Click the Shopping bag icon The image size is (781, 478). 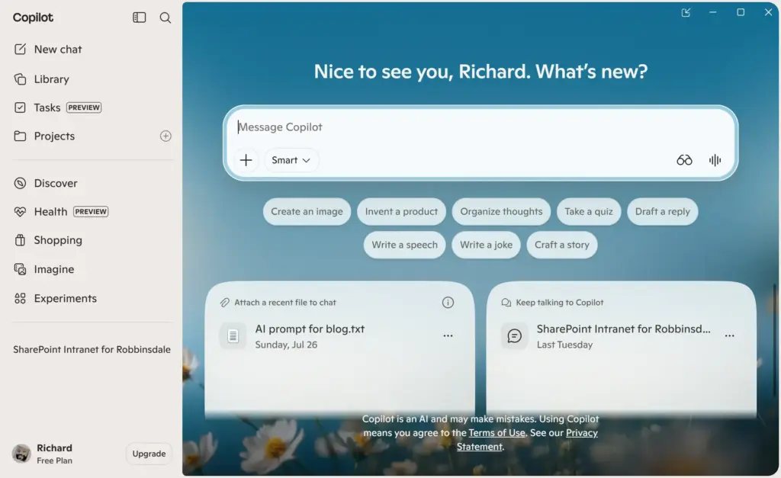pyautogui.click(x=20, y=240)
